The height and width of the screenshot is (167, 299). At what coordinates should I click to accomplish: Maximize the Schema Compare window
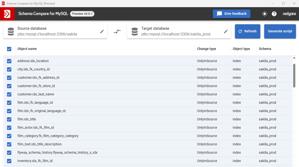pyautogui.click(x=283, y=3)
